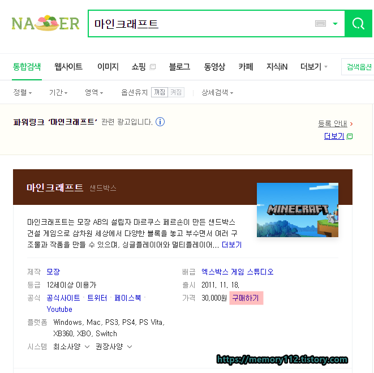Screen dimensions: 374x373
Task: Set 옵션유지 to 켜짐
Action: [x=176, y=92]
